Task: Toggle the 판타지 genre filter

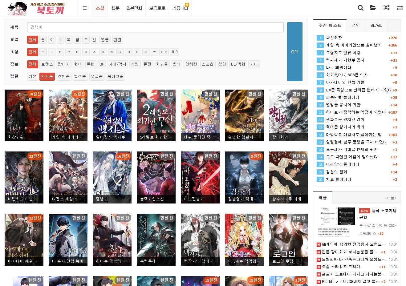Action: 64,64
